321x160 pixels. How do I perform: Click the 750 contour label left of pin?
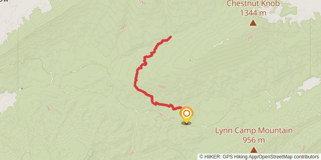(160, 114)
